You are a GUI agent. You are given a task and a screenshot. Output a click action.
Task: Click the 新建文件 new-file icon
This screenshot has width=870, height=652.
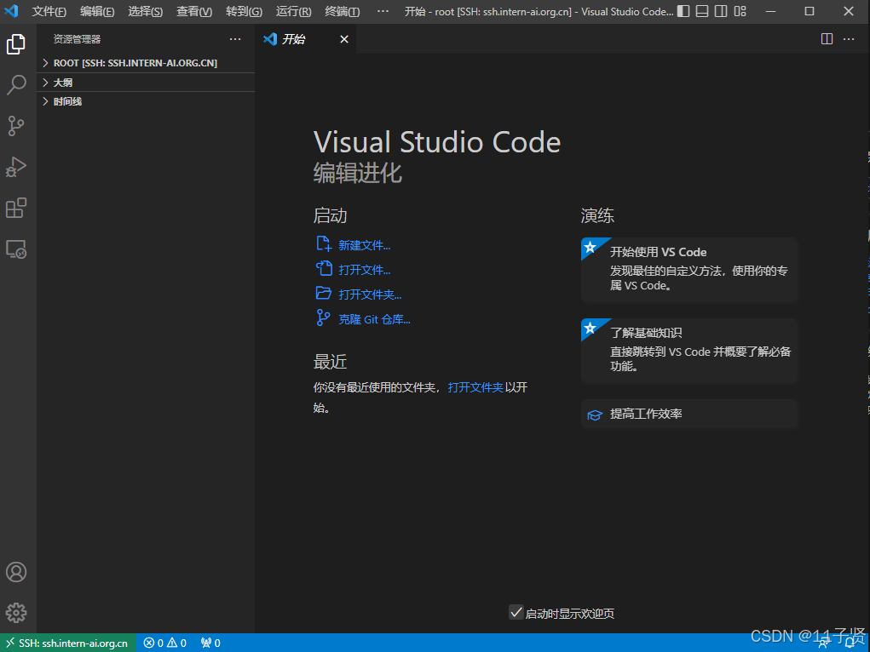pyautogui.click(x=324, y=244)
